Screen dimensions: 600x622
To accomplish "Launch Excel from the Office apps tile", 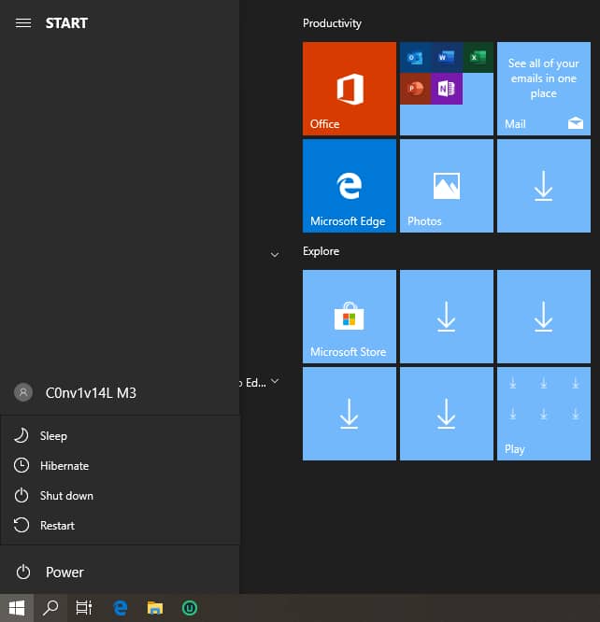I will pos(478,58).
